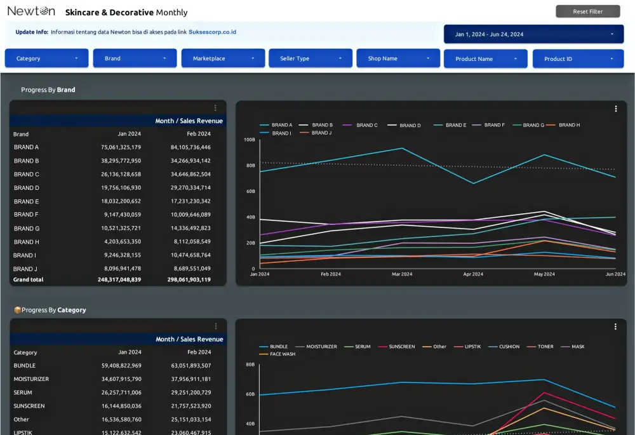Image resolution: width=635 pixels, height=435 pixels.
Task: Sort brand table by the Jan 2024 column
Action: [129, 134]
